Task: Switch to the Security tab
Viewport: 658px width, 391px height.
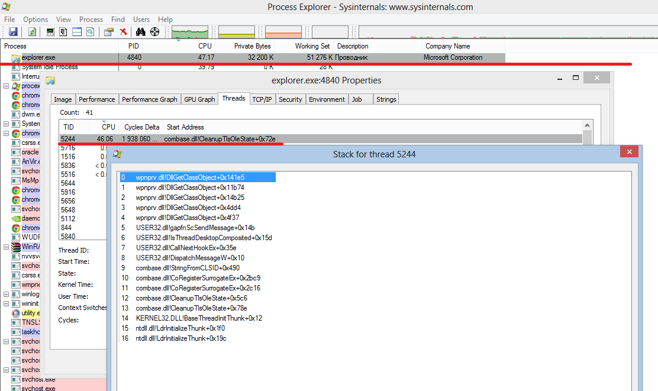Action: tap(291, 99)
